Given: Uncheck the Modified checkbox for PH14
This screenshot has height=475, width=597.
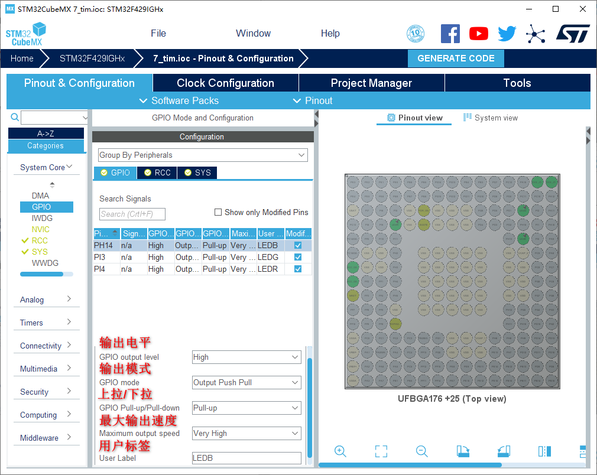Looking at the screenshot, I should (298, 245).
